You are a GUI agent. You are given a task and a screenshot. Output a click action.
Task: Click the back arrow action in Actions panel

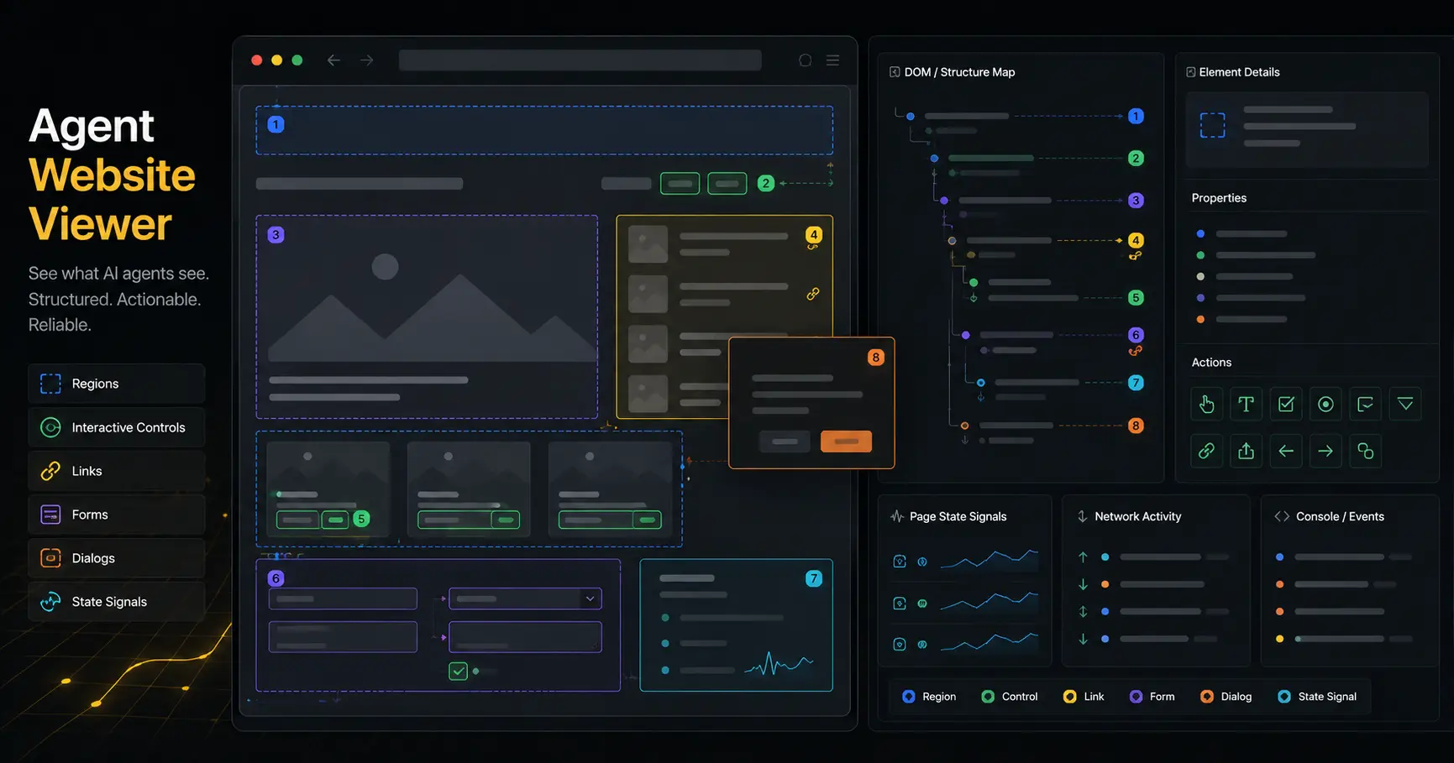click(x=1286, y=451)
